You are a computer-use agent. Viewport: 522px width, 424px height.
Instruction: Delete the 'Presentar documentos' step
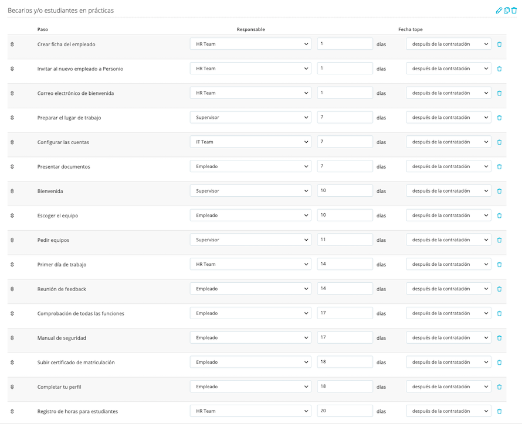click(x=499, y=166)
